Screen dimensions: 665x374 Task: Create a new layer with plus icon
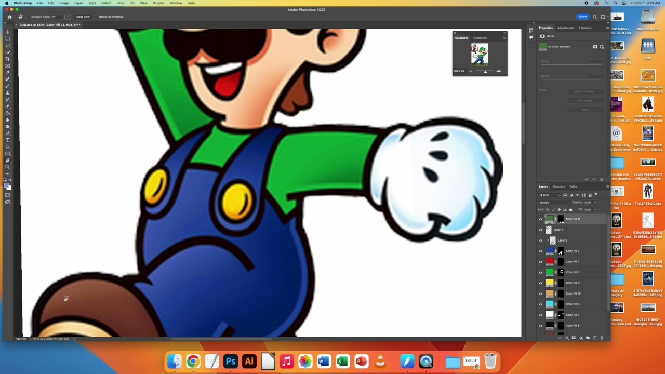click(595, 338)
